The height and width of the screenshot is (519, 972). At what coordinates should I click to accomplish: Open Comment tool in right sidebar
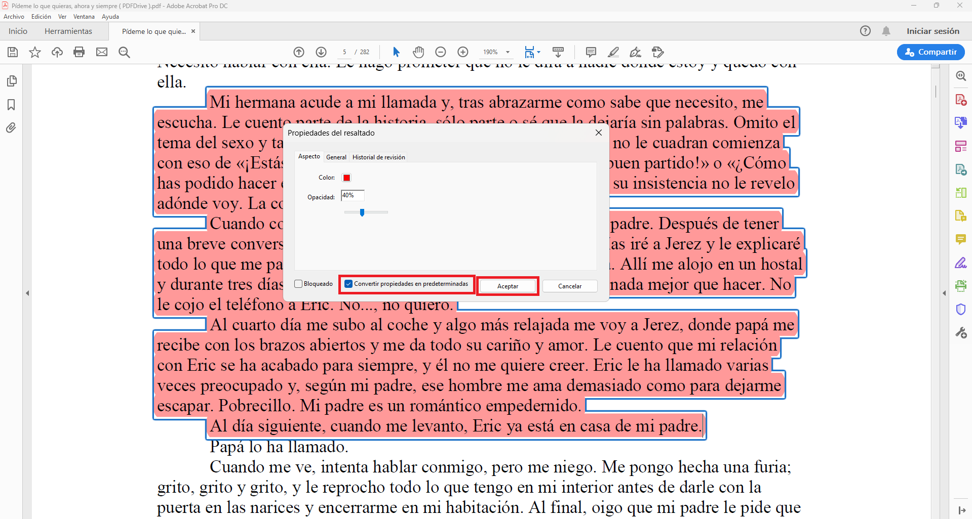[x=961, y=239]
